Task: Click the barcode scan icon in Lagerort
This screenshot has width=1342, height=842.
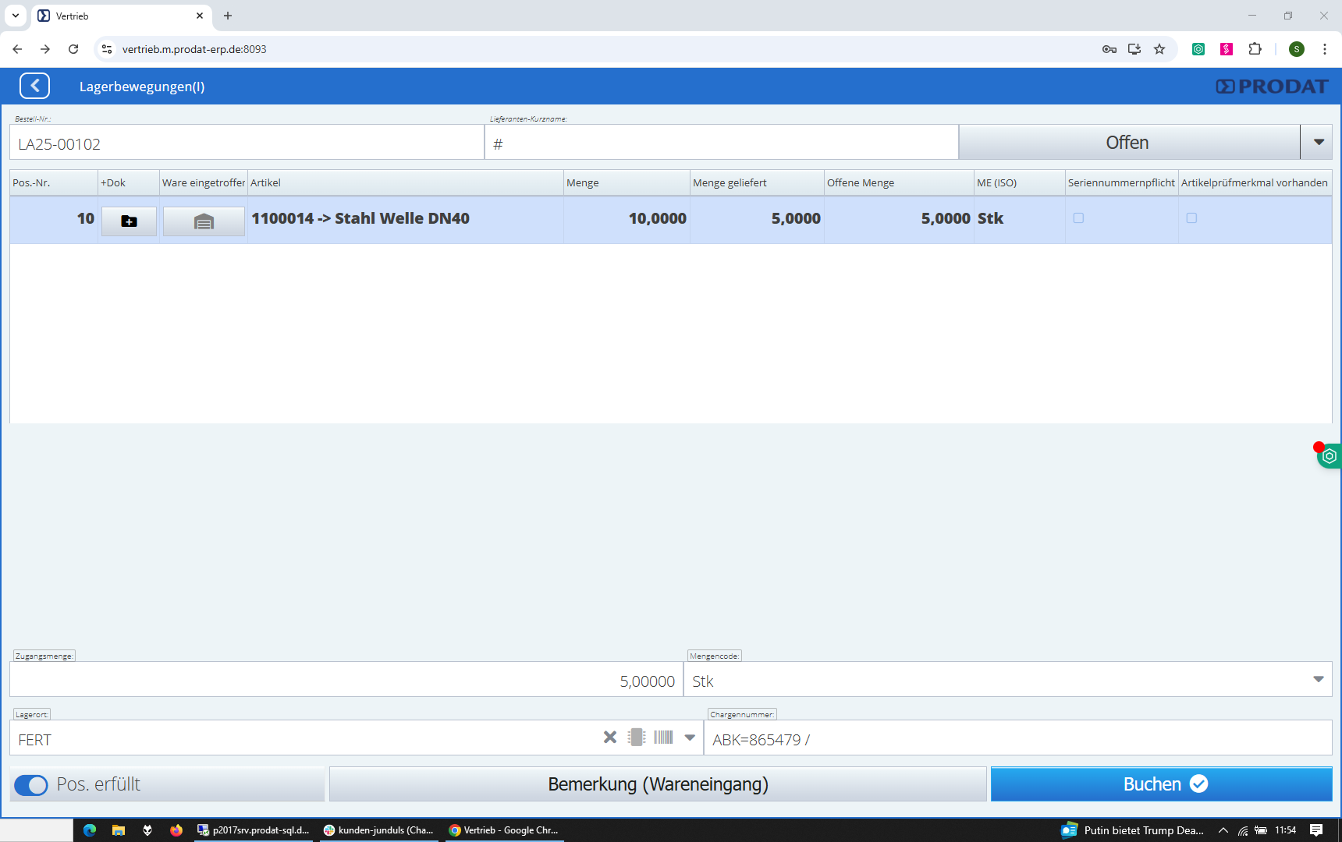Action: point(663,738)
